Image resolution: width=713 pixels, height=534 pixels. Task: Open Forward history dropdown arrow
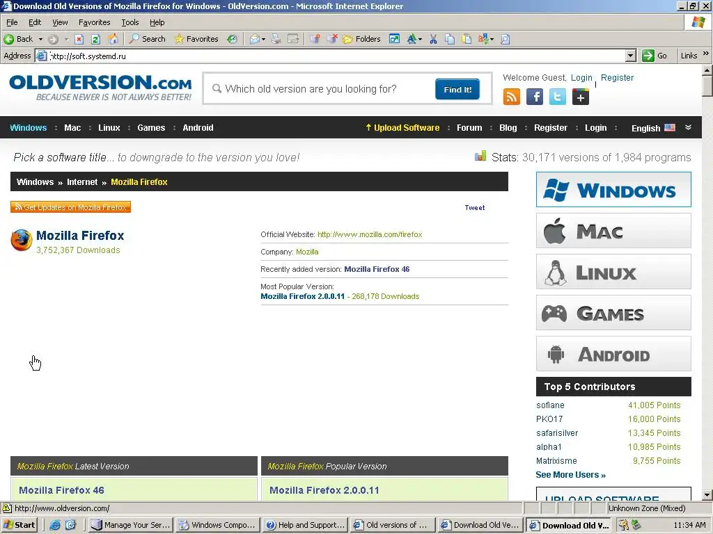tap(66, 39)
